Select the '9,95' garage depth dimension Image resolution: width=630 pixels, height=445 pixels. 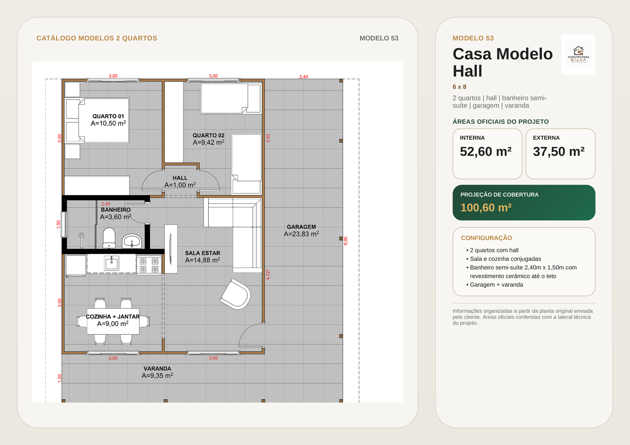pyautogui.click(x=346, y=241)
